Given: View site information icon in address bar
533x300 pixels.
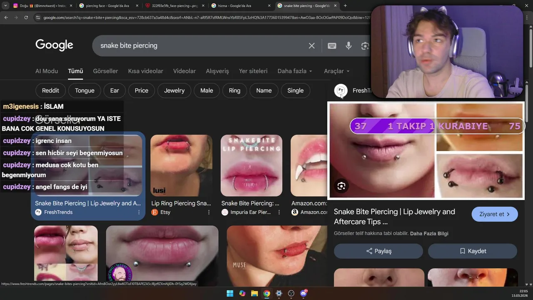Looking at the screenshot, I should 38,17.
